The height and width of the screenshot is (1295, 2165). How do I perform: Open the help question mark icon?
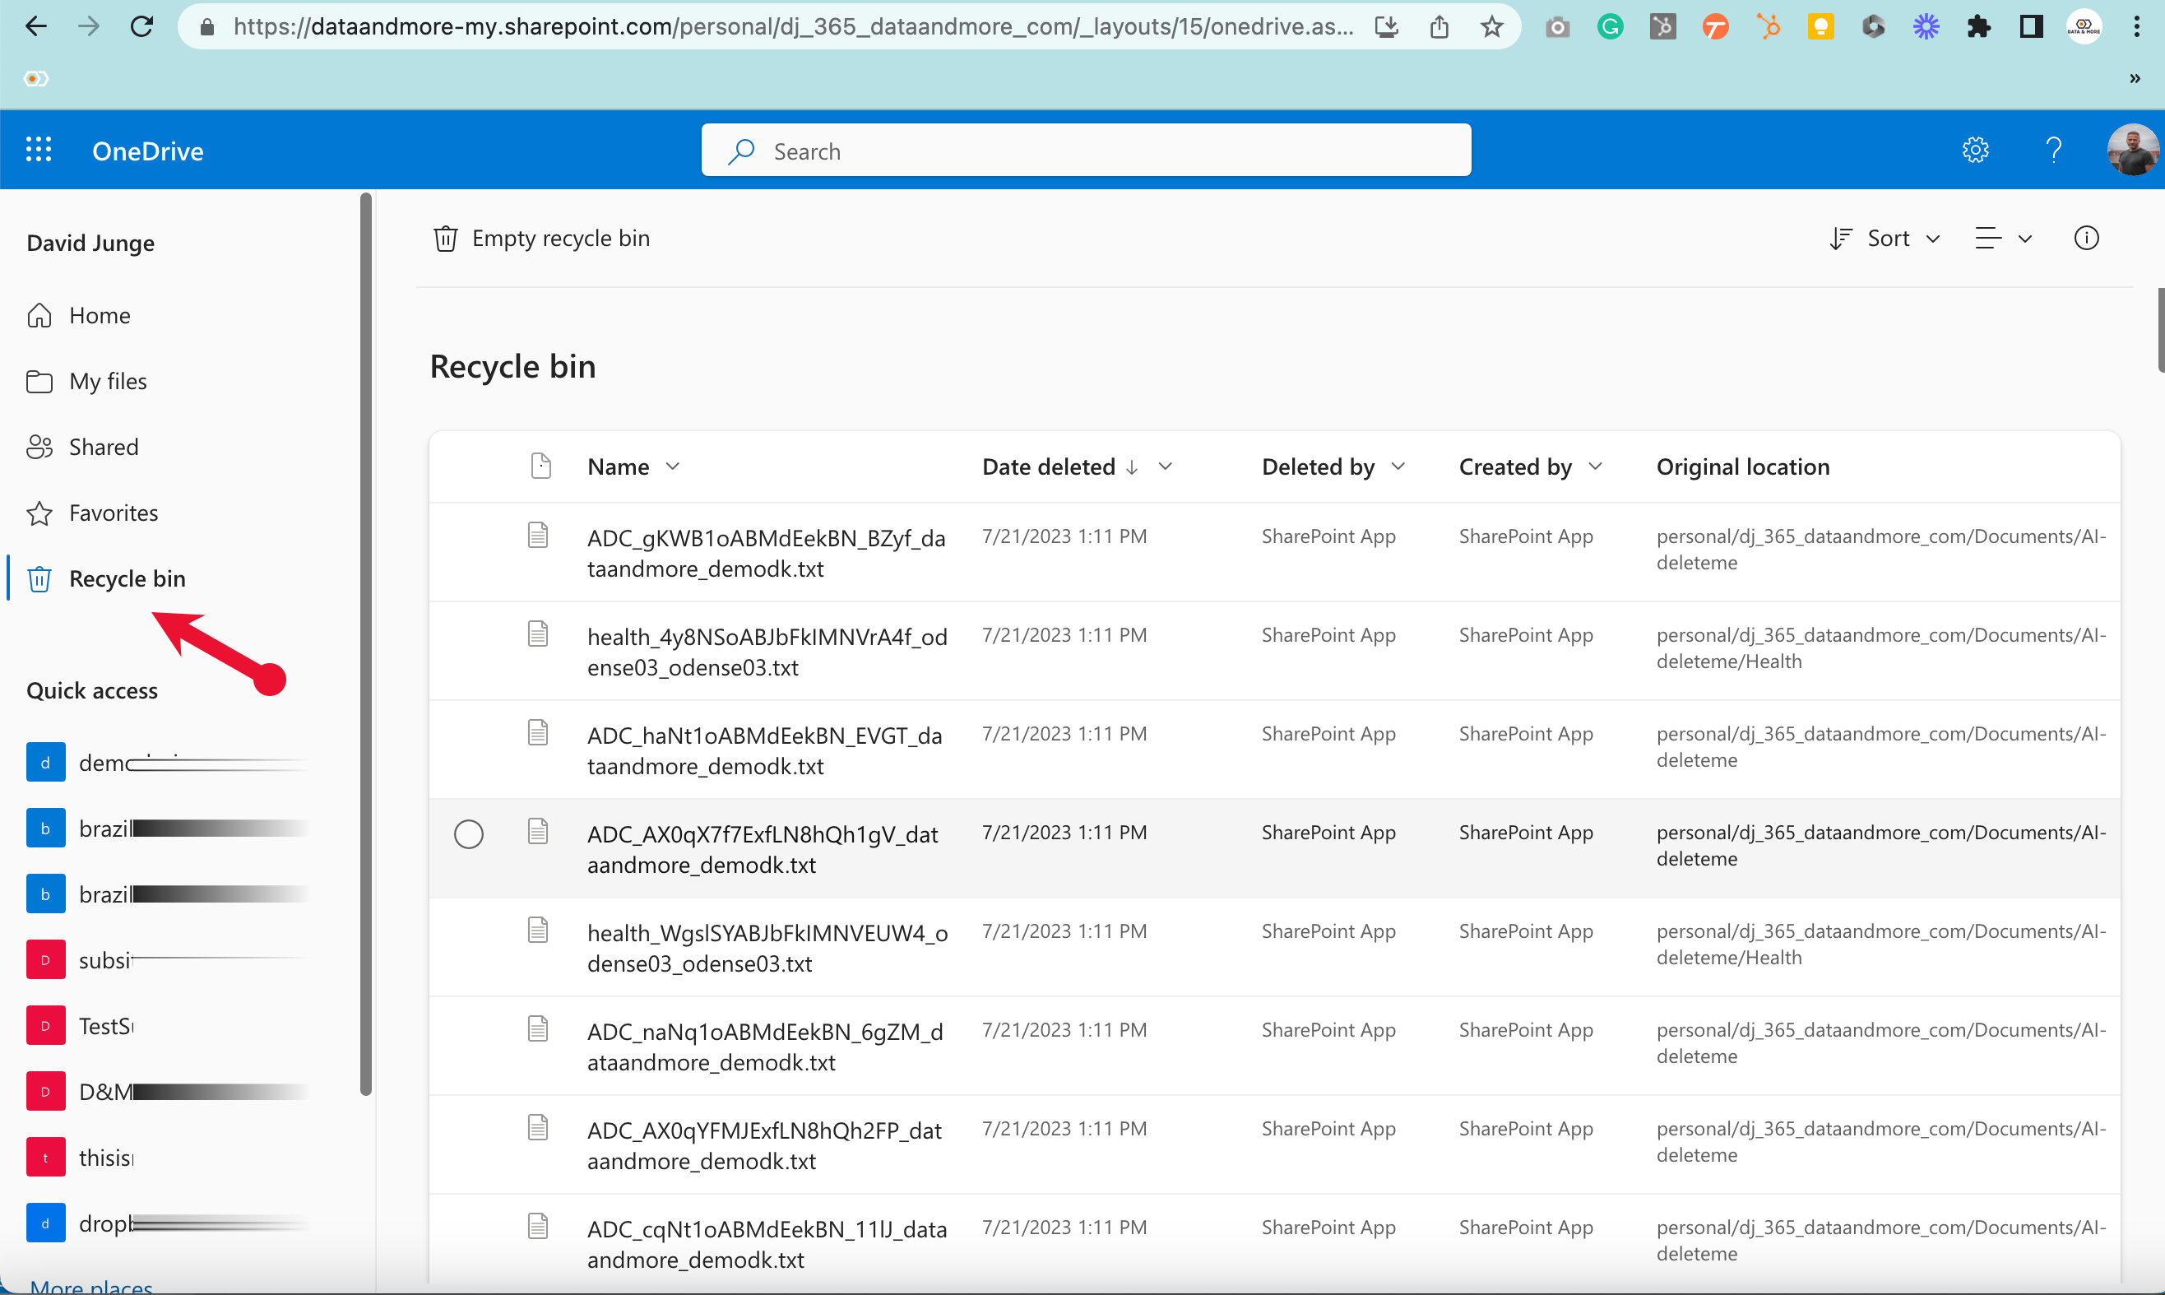click(x=2053, y=150)
